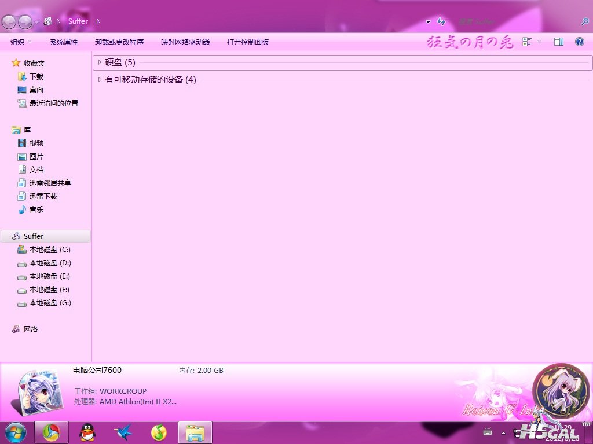Expand the 硬盘 (5) group
The width and height of the screenshot is (593, 444).
point(100,62)
